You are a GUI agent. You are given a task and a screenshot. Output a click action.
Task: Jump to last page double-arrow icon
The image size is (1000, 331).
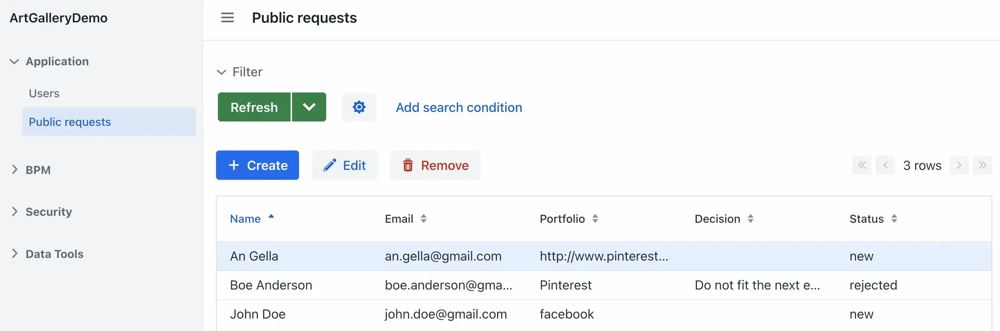982,165
